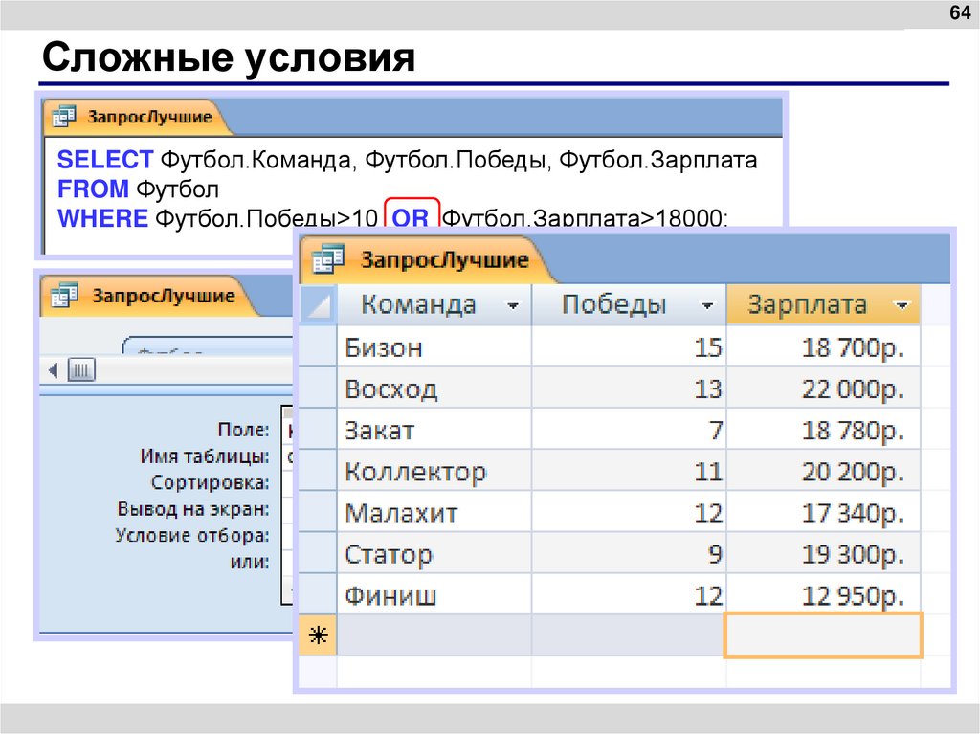Viewport: 980px width, 734px height.
Task: Click the query icon on the SQL view tab
Action: click(65, 116)
